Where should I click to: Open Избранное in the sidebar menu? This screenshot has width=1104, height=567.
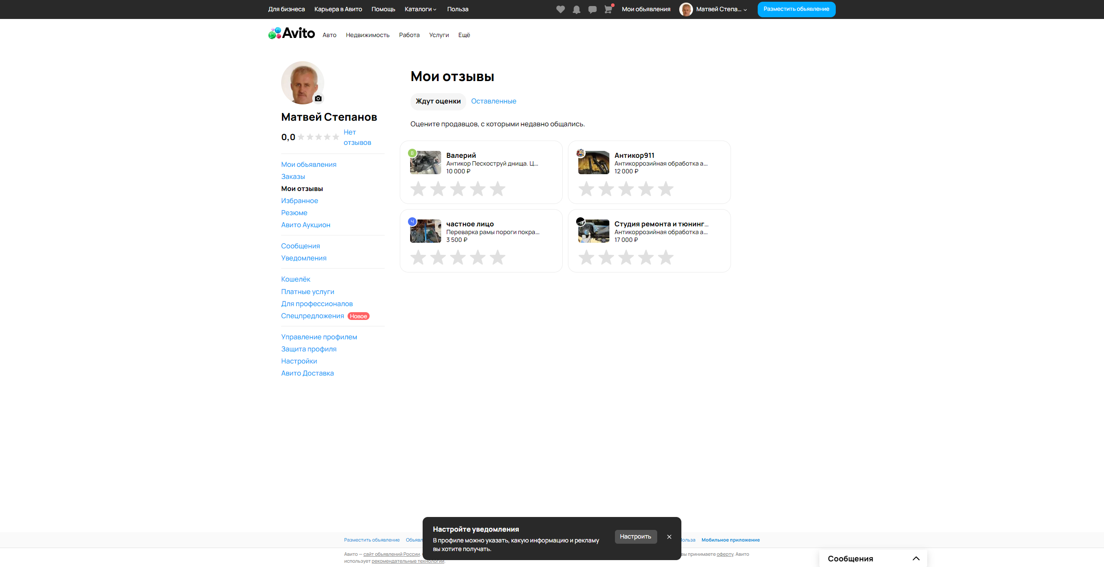pyautogui.click(x=299, y=200)
